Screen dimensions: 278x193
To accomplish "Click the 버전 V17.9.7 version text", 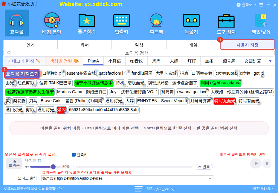I will 263,189.
